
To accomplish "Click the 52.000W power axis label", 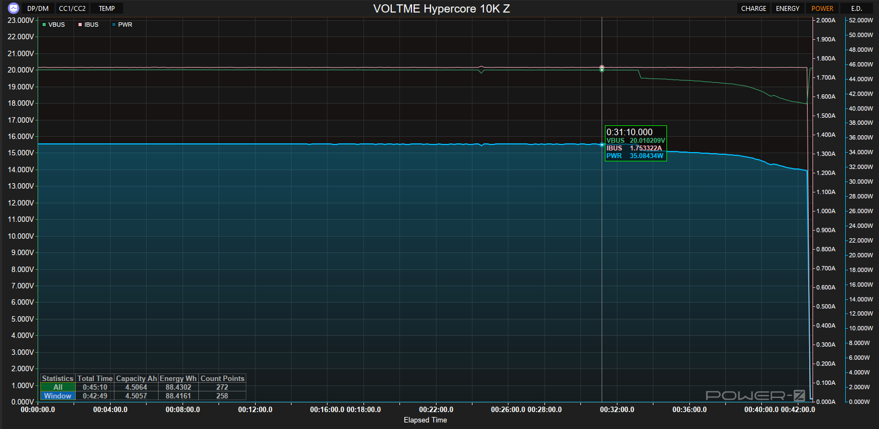I will (860, 20).
